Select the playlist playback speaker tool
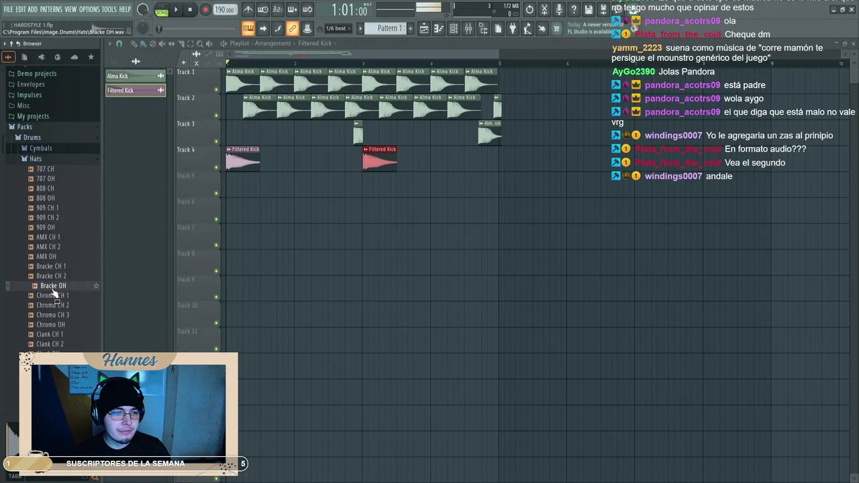 coord(209,44)
